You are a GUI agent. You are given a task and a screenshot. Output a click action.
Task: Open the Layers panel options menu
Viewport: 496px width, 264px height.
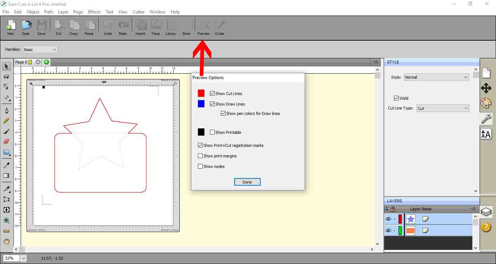pyautogui.click(x=473, y=209)
